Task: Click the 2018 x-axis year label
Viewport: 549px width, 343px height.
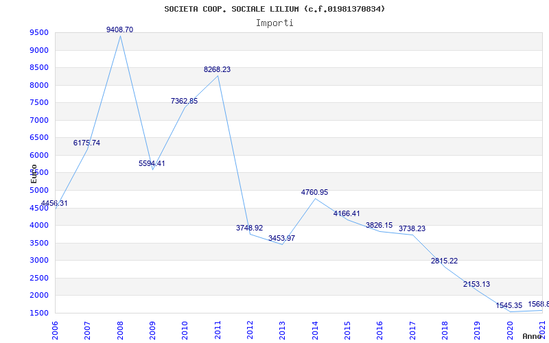Action: (445, 331)
